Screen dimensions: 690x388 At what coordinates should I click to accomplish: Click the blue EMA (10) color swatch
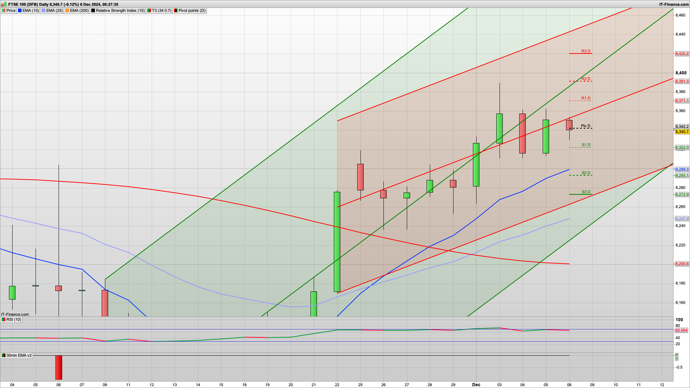click(20, 11)
